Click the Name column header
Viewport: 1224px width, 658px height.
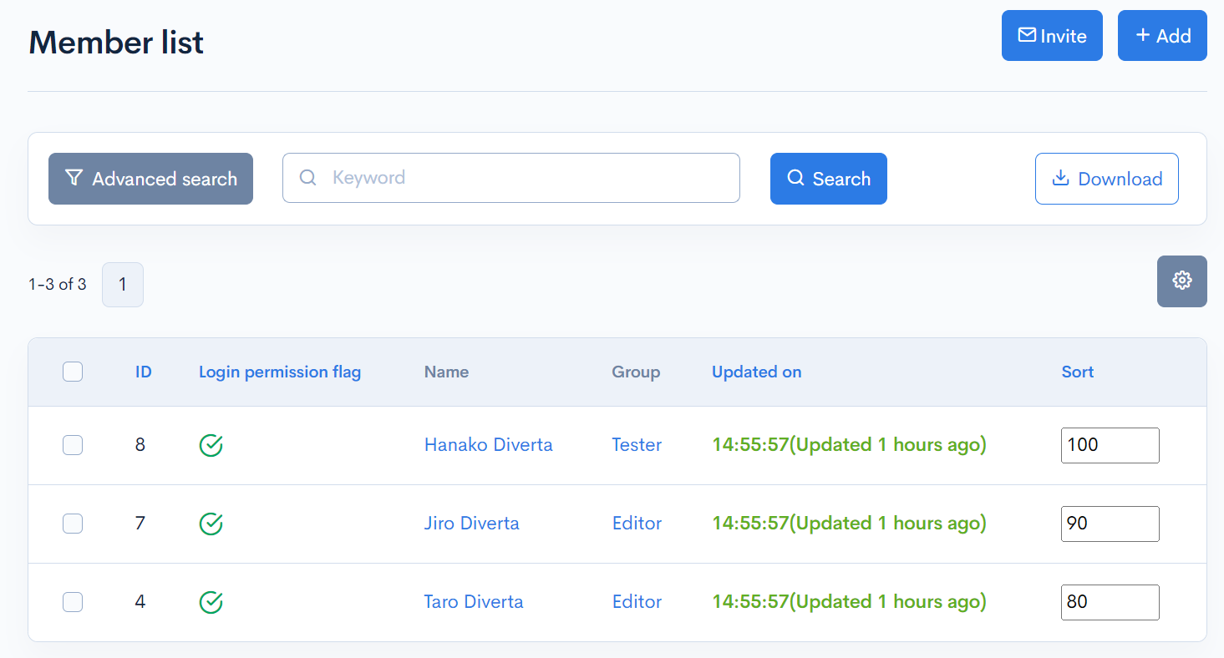click(446, 372)
